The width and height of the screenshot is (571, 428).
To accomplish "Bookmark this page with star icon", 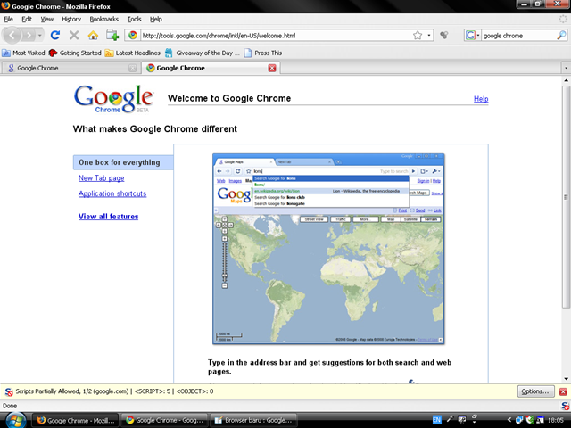I will [x=418, y=36].
